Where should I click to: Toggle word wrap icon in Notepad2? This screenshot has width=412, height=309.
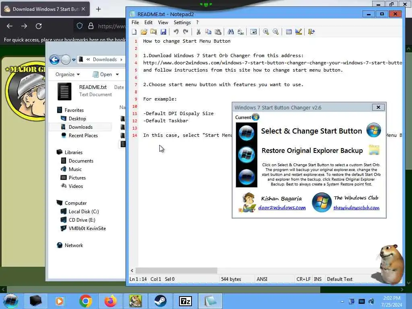click(253, 32)
